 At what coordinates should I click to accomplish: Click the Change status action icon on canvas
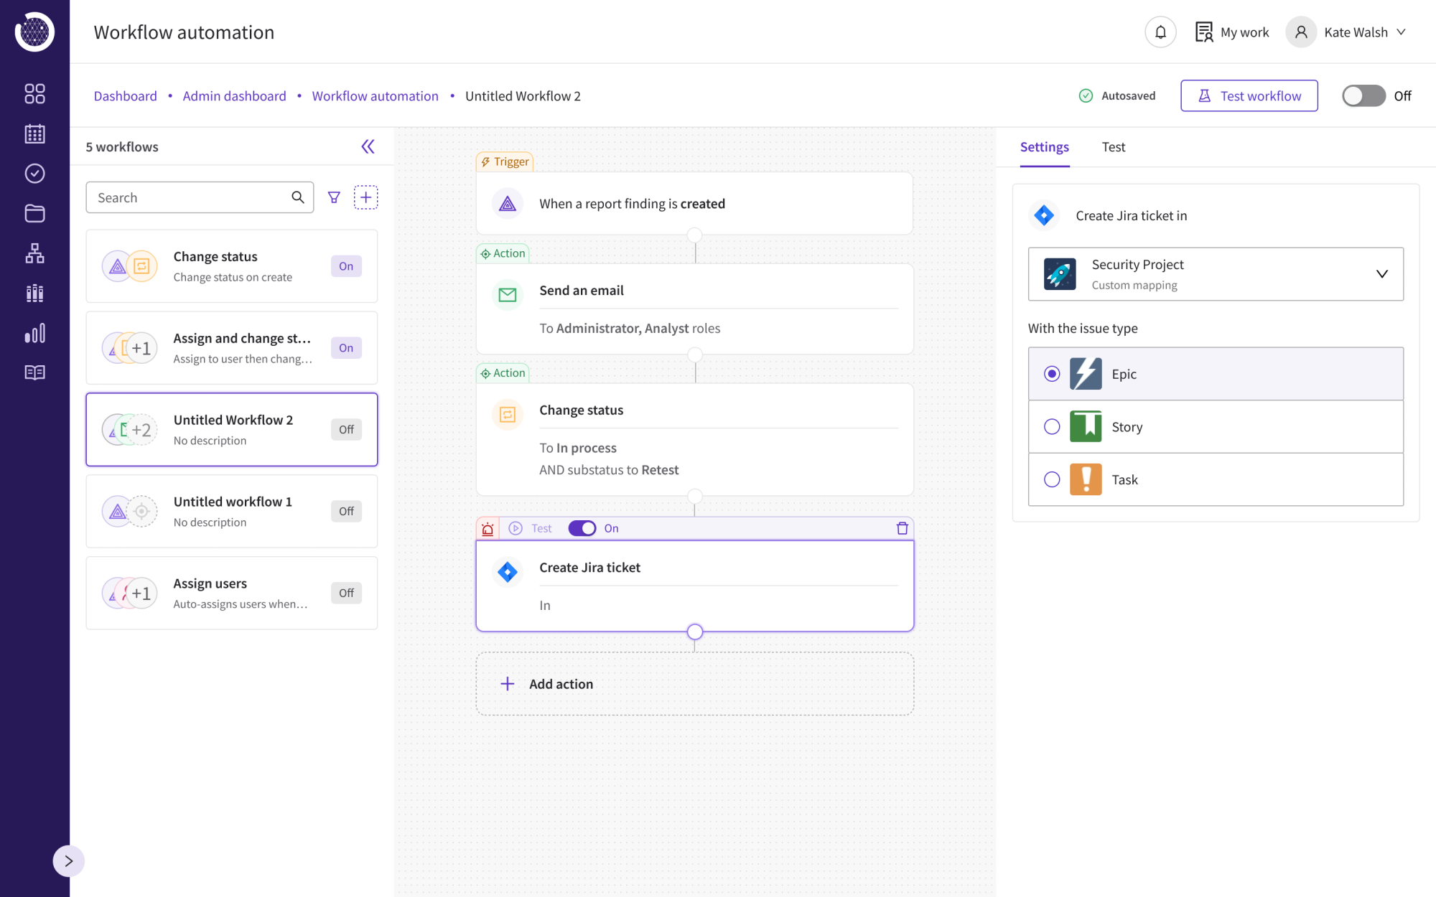click(x=508, y=415)
